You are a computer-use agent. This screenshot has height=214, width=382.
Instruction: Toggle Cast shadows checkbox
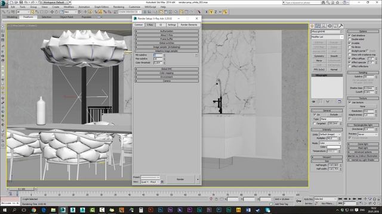pos(349,36)
